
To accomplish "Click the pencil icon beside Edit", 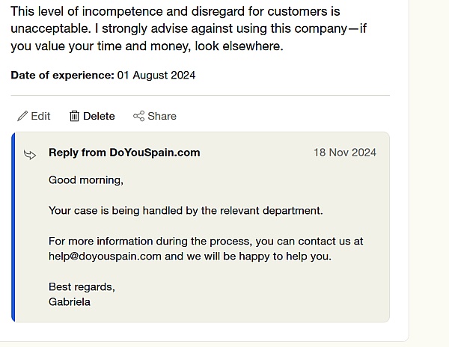I will pos(22,116).
